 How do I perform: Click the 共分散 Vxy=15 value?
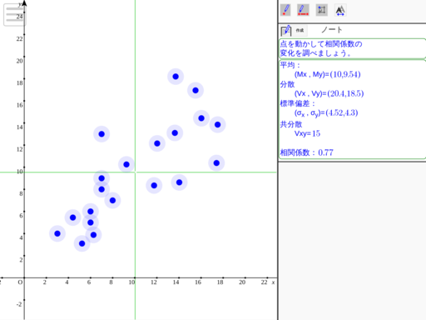click(x=307, y=133)
